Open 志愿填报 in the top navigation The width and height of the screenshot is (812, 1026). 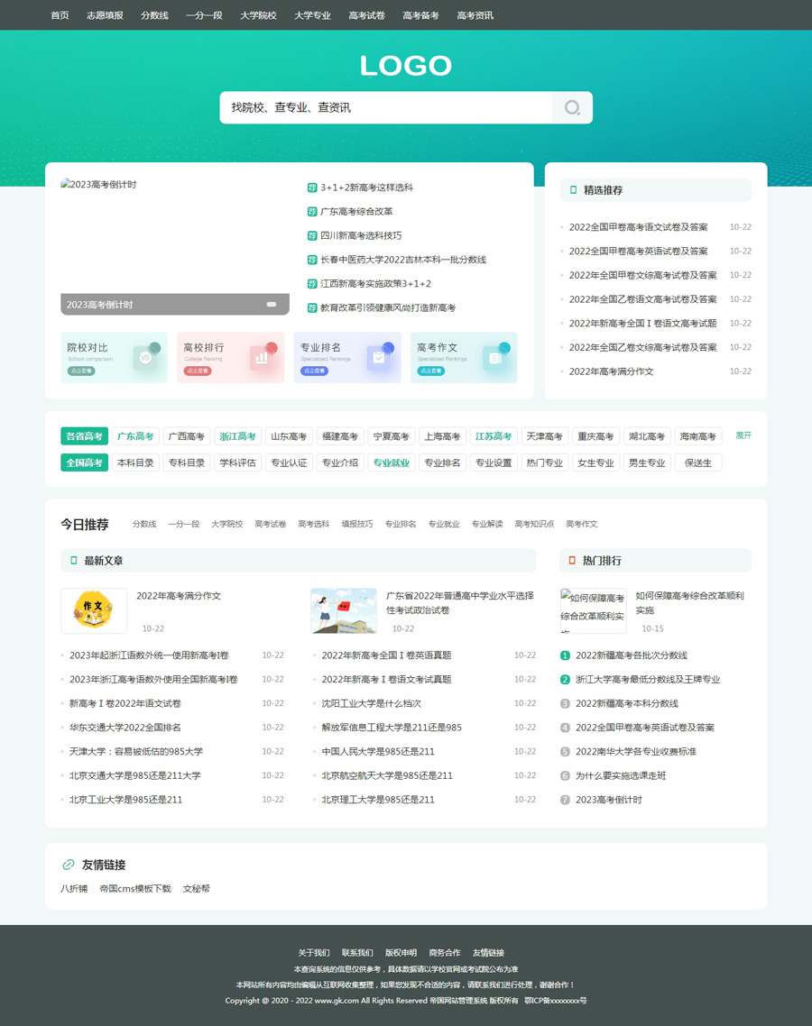click(105, 15)
